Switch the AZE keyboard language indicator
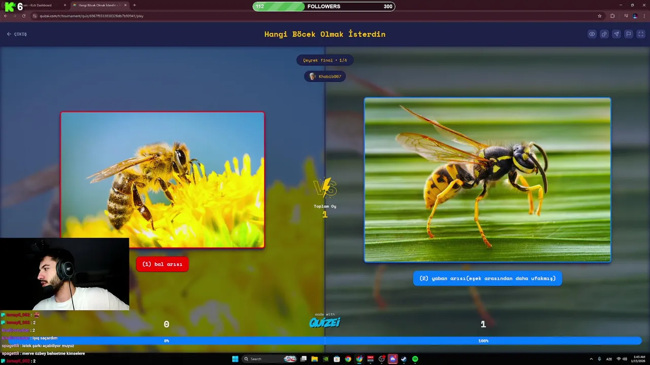Image resolution: width=650 pixels, height=365 pixels. point(609,359)
